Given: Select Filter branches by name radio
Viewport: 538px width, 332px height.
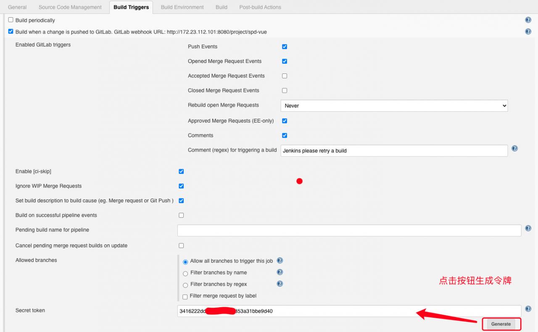Looking at the screenshot, I should click(185, 274).
